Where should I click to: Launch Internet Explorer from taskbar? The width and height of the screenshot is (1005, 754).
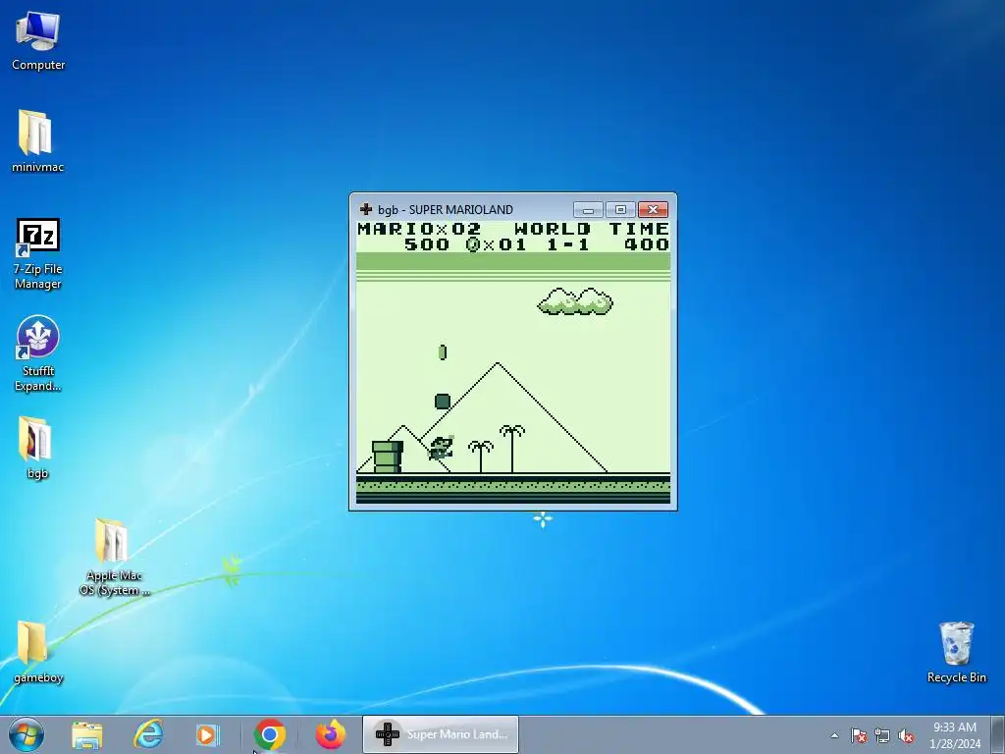click(148, 734)
